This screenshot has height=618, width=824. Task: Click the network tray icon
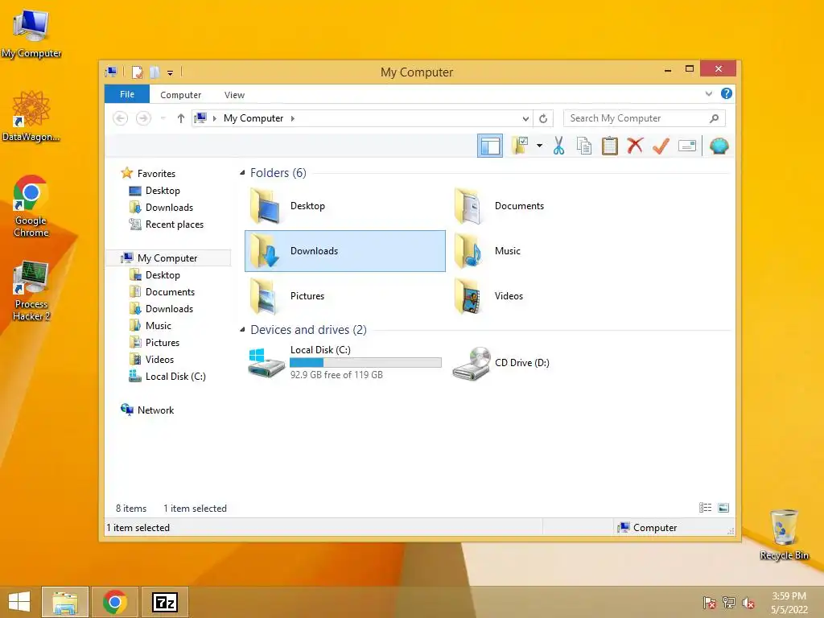click(728, 603)
